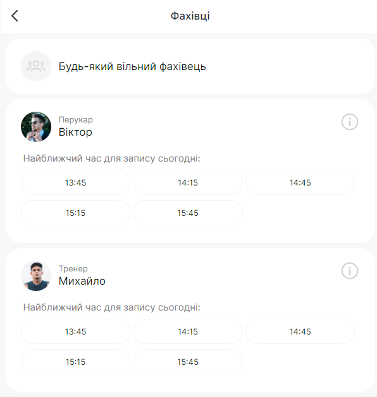Book 13:45 slot with Віктор

75,182
